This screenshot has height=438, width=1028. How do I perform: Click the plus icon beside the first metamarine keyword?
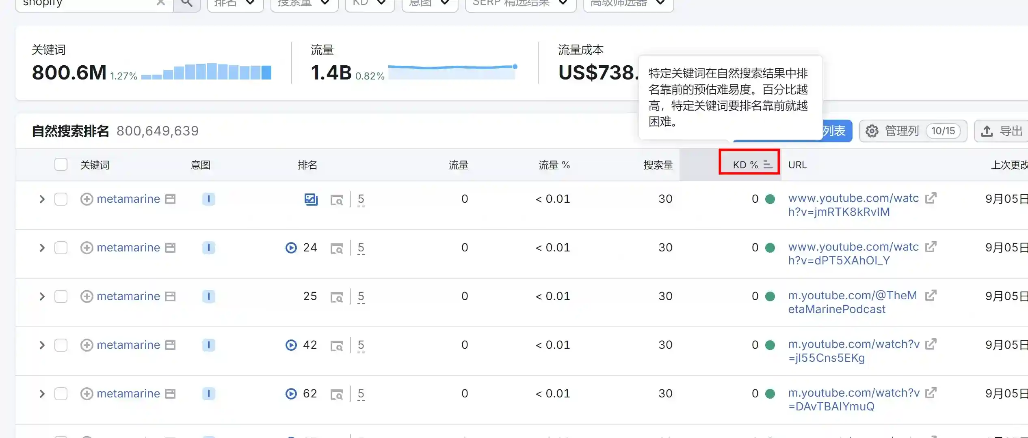click(x=87, y=199)
